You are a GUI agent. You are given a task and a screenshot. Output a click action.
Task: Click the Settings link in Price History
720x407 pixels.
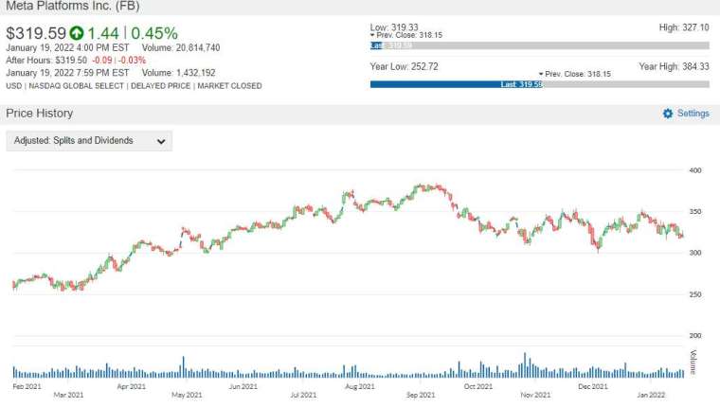coord(693,114)
